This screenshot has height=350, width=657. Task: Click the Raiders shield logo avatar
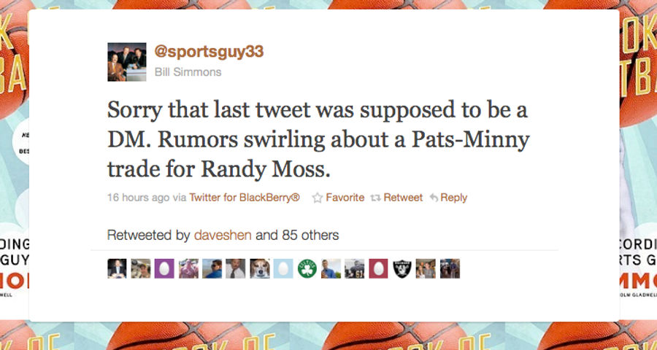coord(402,268)
